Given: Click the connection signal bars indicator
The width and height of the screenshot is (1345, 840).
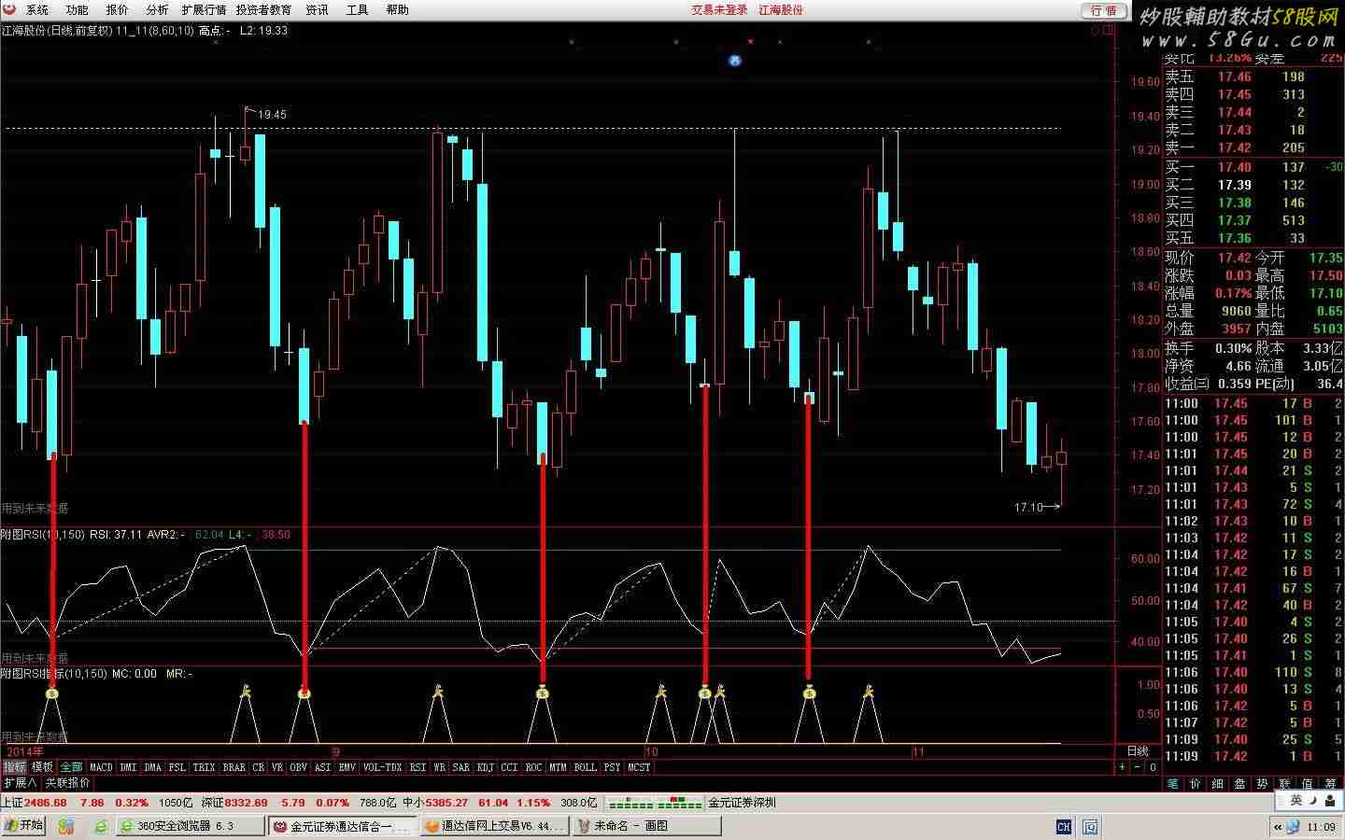Looking at the screenshot, I should click(655, 803).
